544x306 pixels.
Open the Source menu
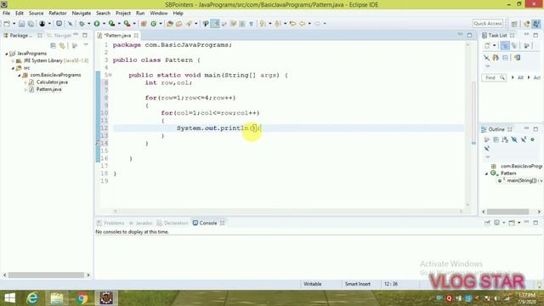(36, 14)
